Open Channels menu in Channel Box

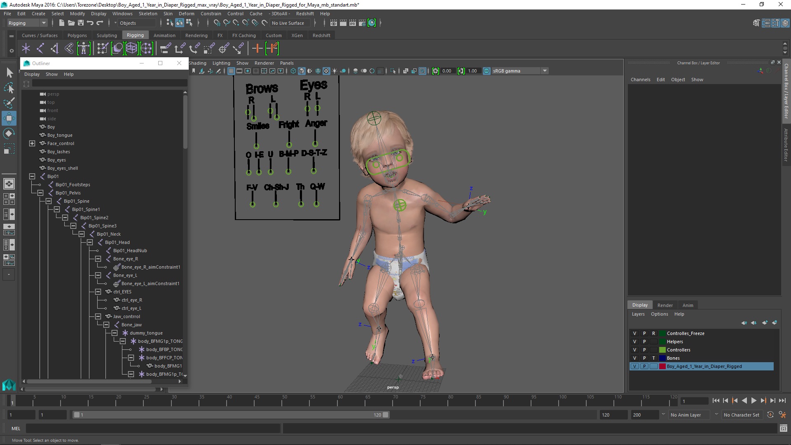pyautogui.click(x=640, y=80)
